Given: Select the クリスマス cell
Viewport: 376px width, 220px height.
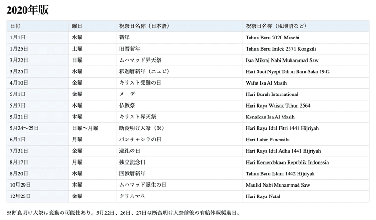Looking at the screenshot, I should [179, 196].
